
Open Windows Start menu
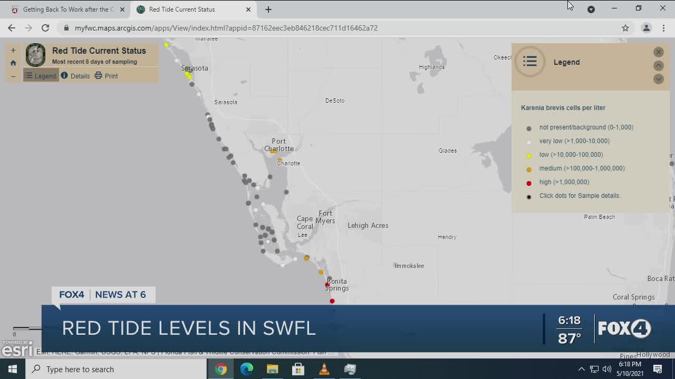pyautogui.click(x=13, y=369)
